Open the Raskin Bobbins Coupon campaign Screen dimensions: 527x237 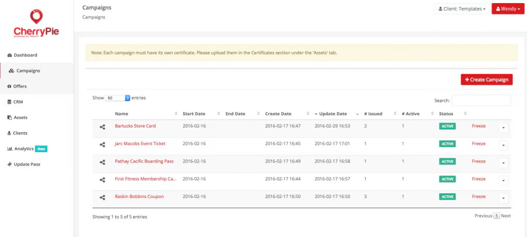139,196
